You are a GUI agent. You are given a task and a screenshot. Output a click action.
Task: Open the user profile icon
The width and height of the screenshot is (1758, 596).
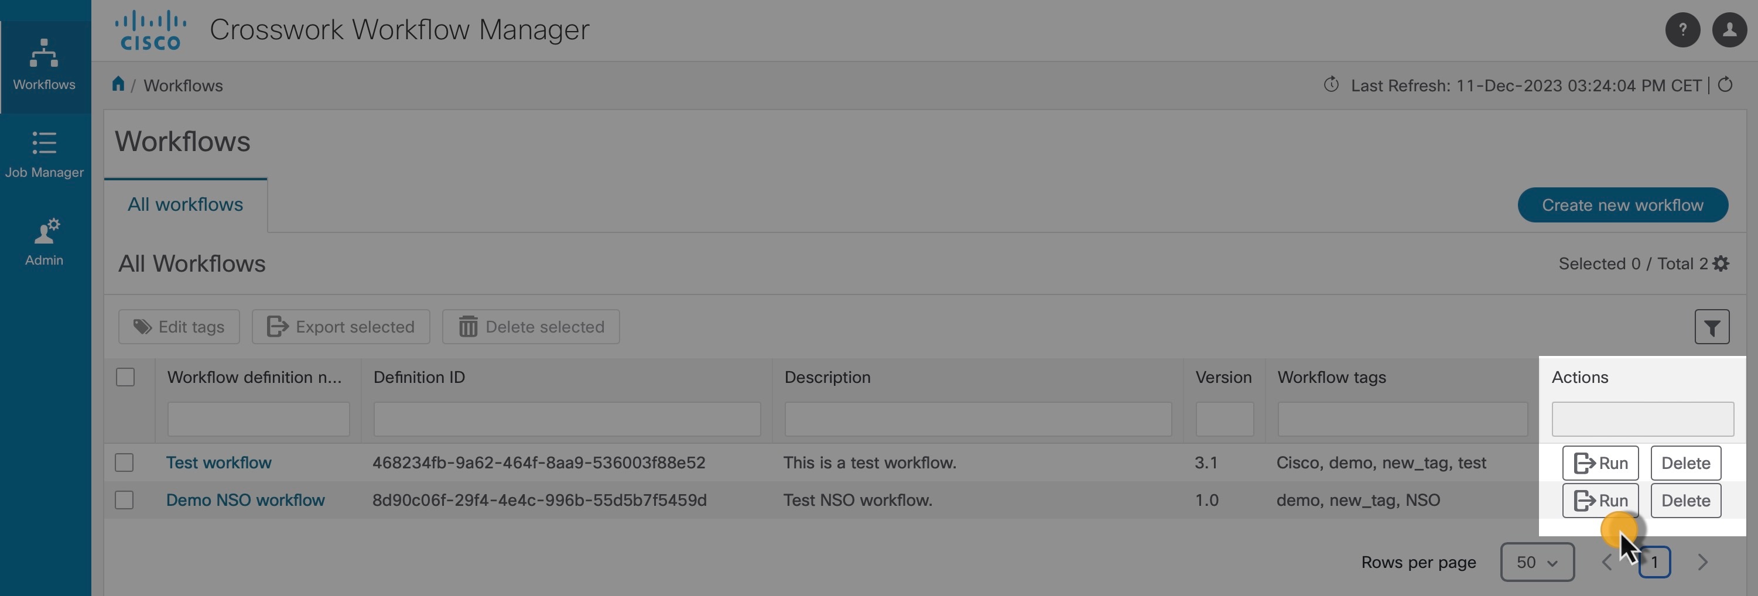coord(1729,29)
